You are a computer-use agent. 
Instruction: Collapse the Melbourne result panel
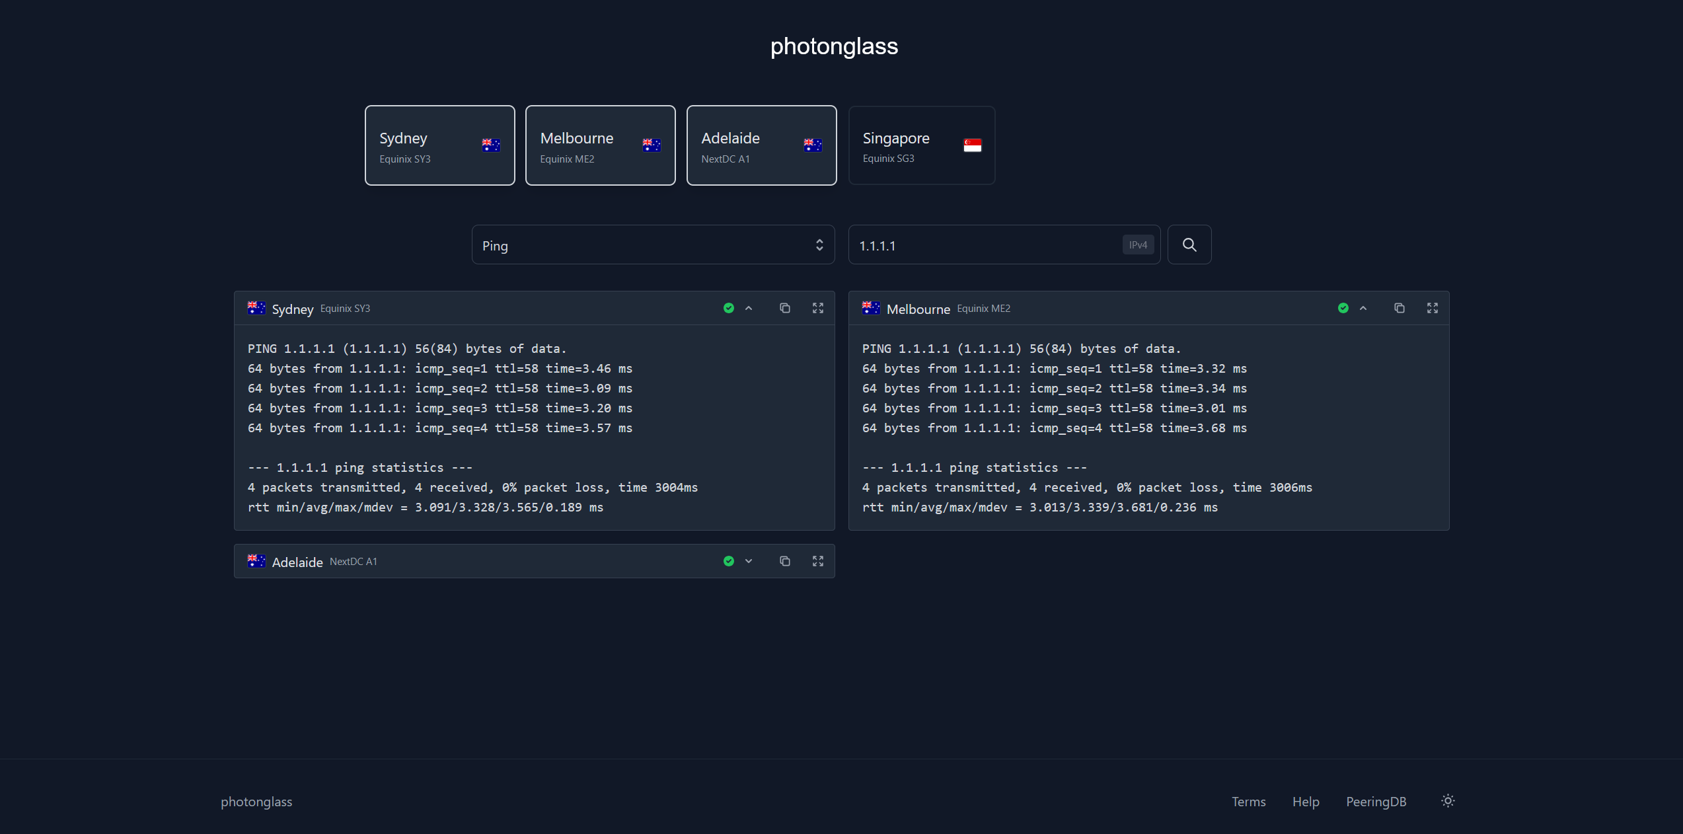pyautogui.click(x=1363, y=308)
